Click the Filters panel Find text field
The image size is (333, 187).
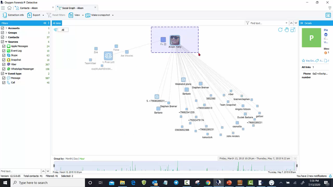click(20, 171)
